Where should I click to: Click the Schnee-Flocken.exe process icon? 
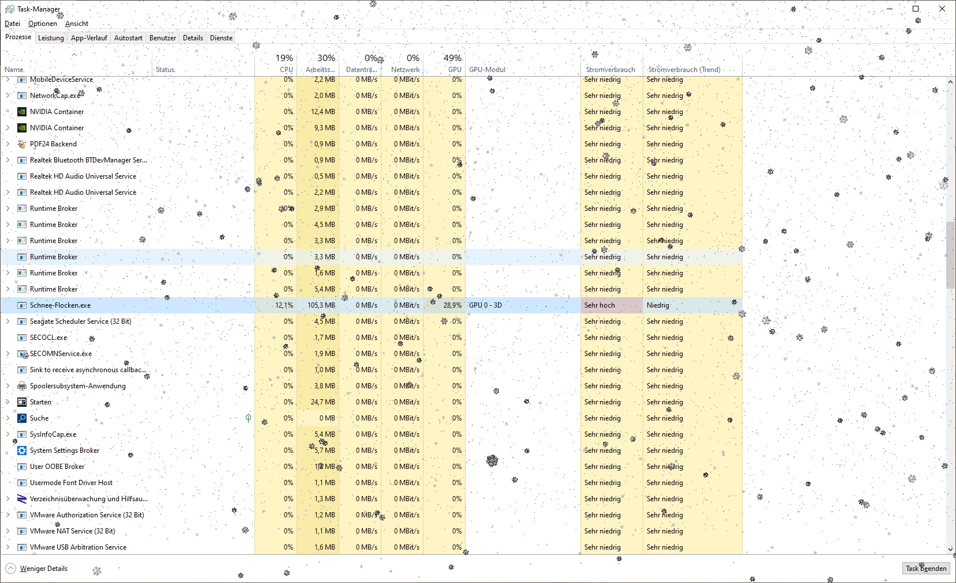click(x=22, y=305)
